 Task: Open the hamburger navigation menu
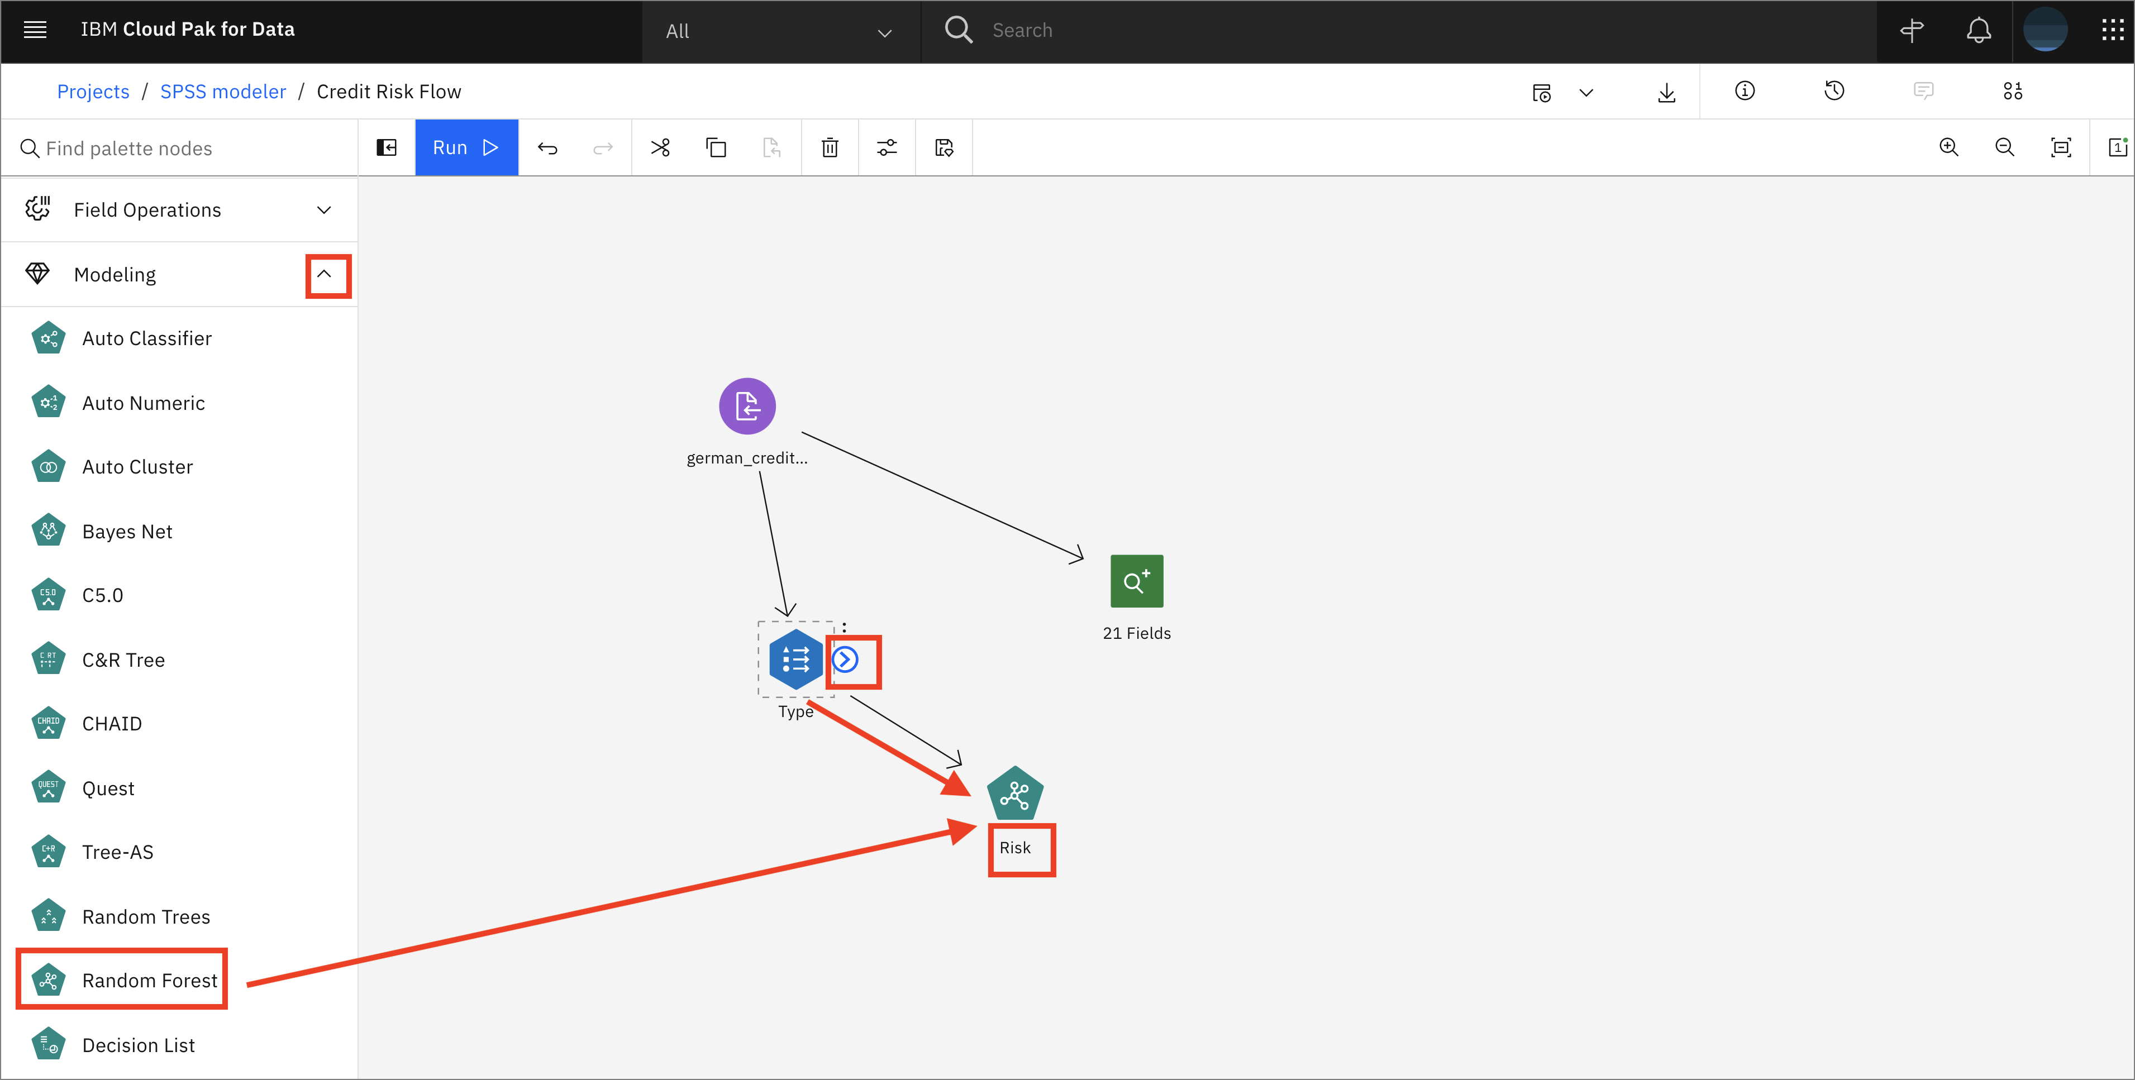pos(35,30)
